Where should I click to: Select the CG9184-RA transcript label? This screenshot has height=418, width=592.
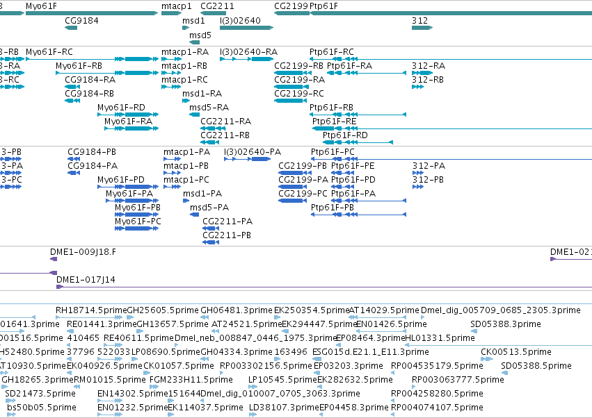[90, 80]
